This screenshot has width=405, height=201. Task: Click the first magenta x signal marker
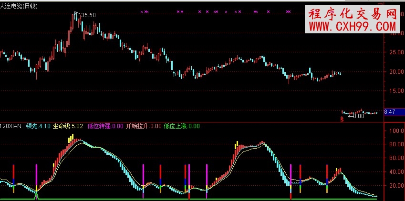pyautogui.click(x=143, y=11)
